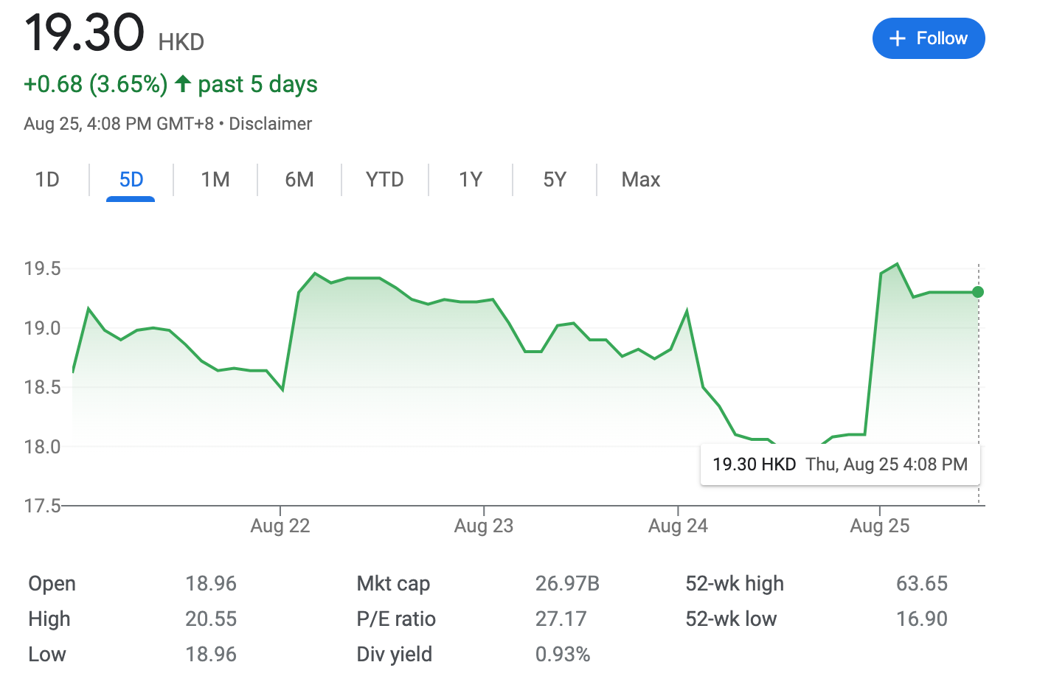Click the Aug 23 date axis label
This screenshot has height=693, width=1037.
tap(484, 526)
